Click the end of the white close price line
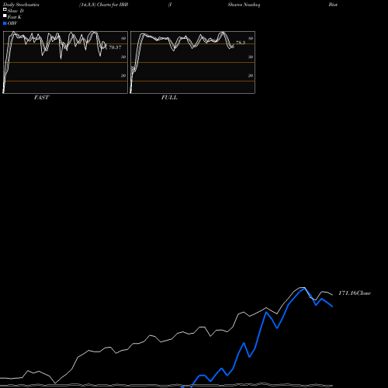The image size is (388, 388). (x=332, y=295)
